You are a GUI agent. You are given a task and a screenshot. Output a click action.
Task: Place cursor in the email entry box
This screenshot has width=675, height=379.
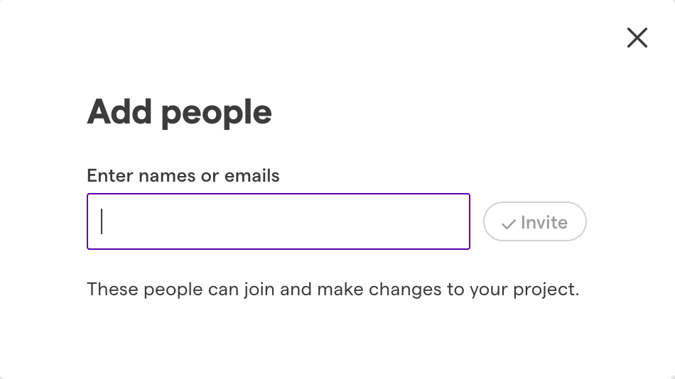coord(278,221)
